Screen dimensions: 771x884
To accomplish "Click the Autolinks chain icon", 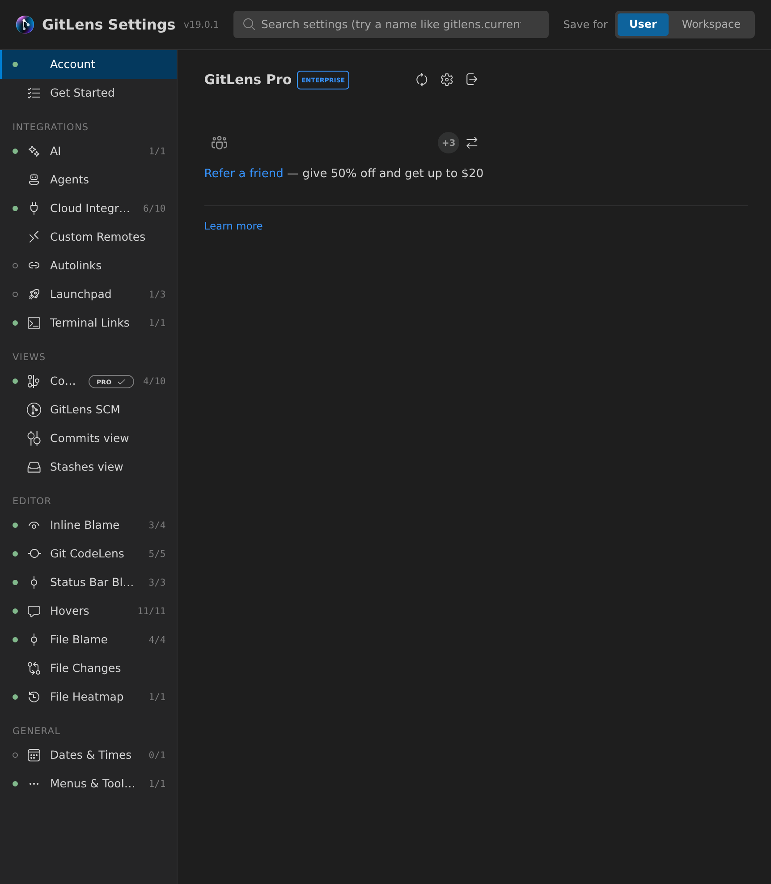I will click(x=34, y=266).
